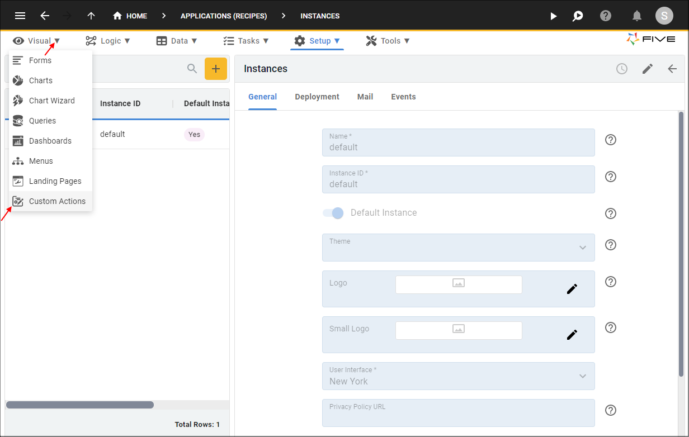Show help for the Instance ID field

[611, 177]
